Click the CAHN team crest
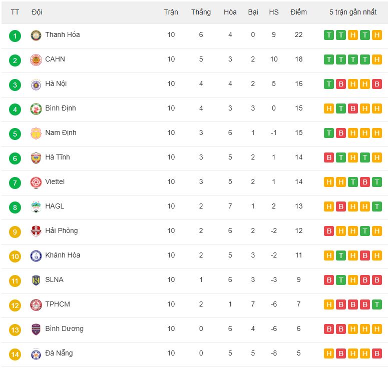 36,60
